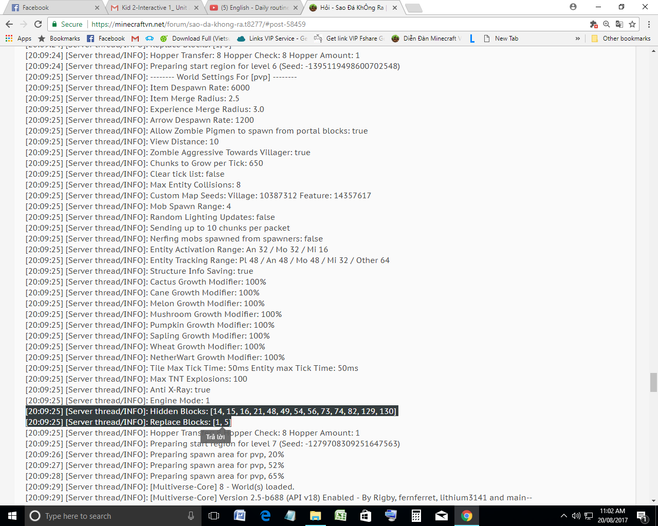Expand hidden bookmarks chevron

578,39
